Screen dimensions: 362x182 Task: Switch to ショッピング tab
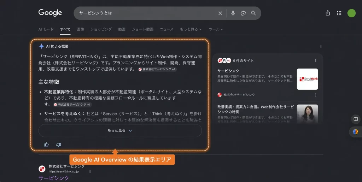point(101,29)
